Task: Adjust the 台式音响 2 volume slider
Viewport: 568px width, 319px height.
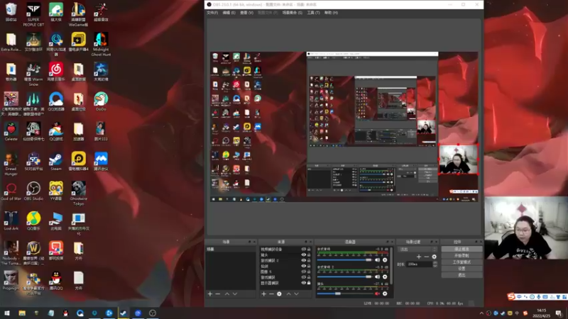Action: point(344,276)
